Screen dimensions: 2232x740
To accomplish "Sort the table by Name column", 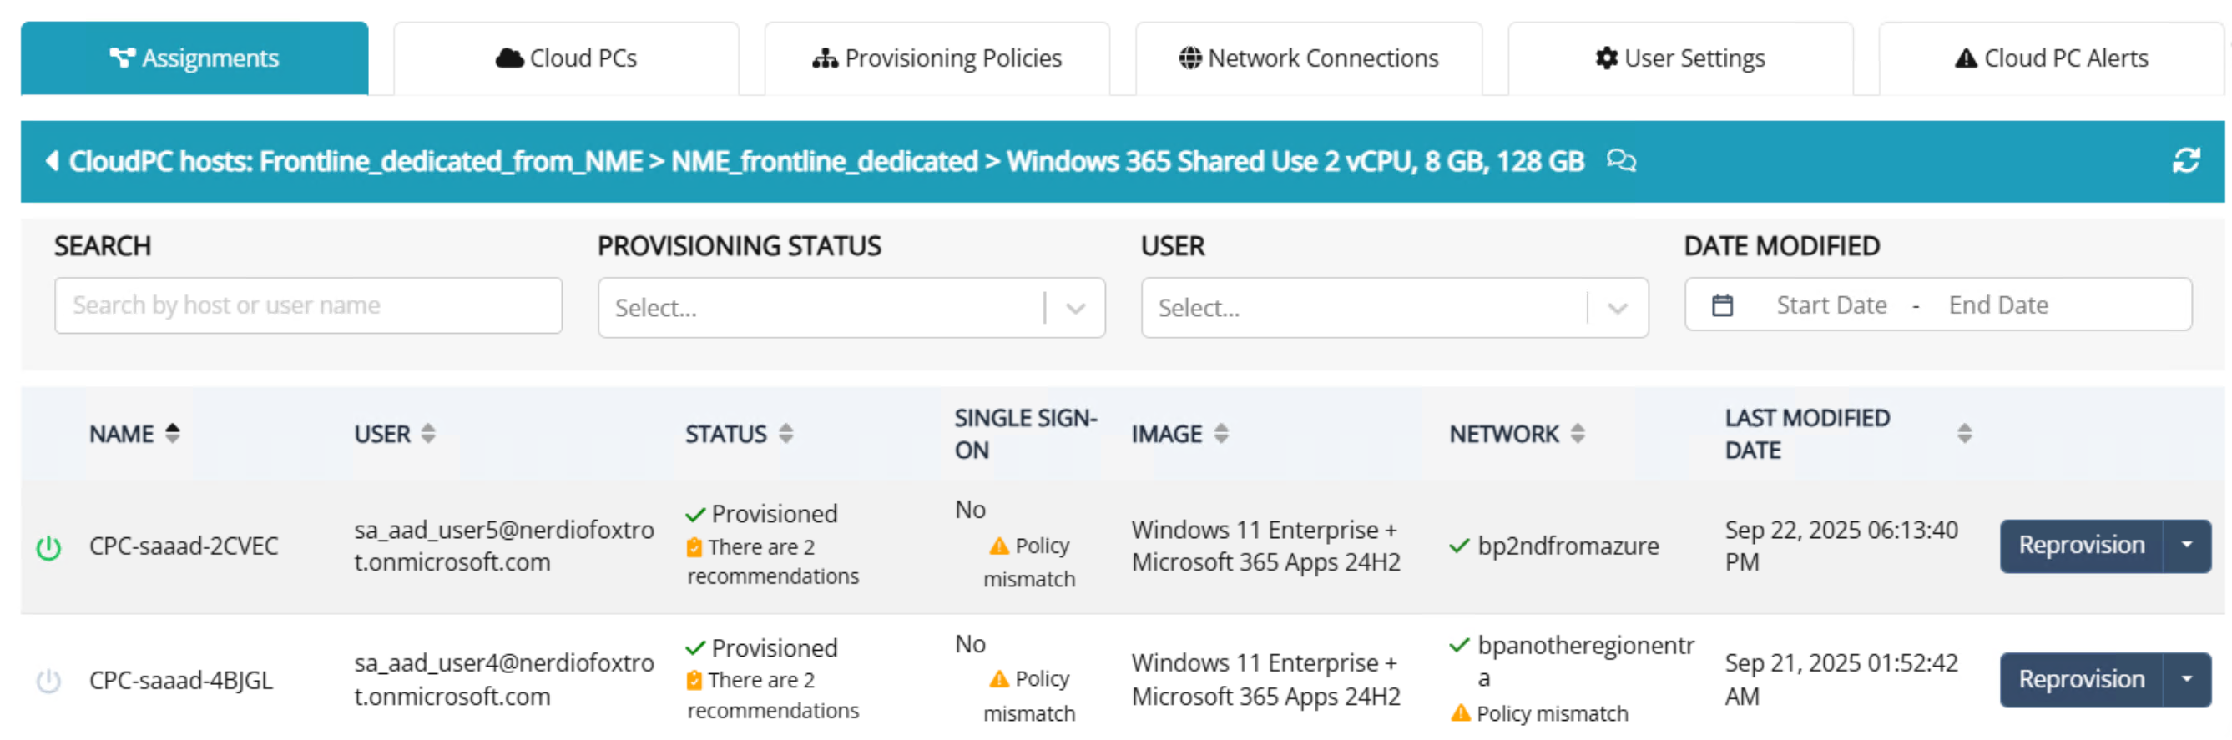I will pos(173,433).
